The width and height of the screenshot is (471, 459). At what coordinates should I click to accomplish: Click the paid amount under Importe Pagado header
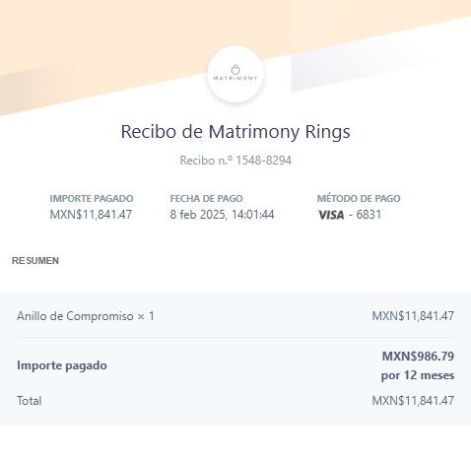[91, 215]
